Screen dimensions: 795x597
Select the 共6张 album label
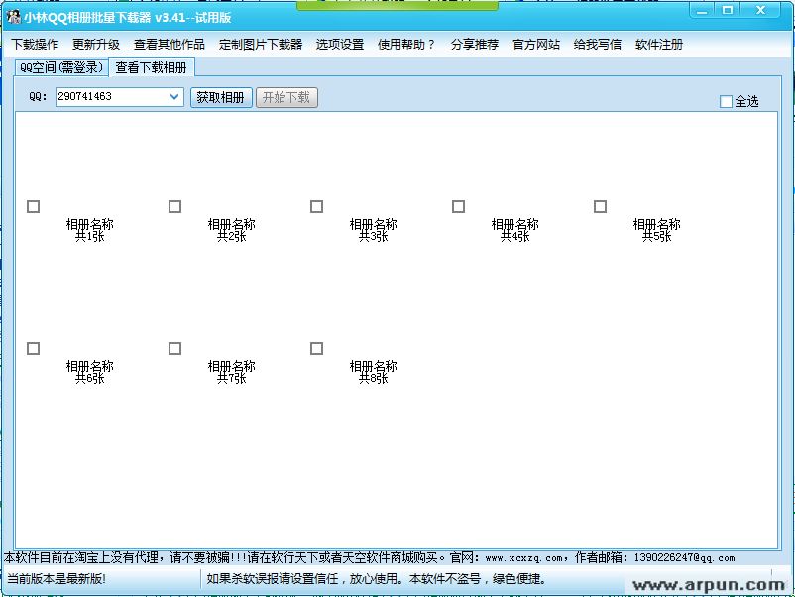(x=90, y=372)
